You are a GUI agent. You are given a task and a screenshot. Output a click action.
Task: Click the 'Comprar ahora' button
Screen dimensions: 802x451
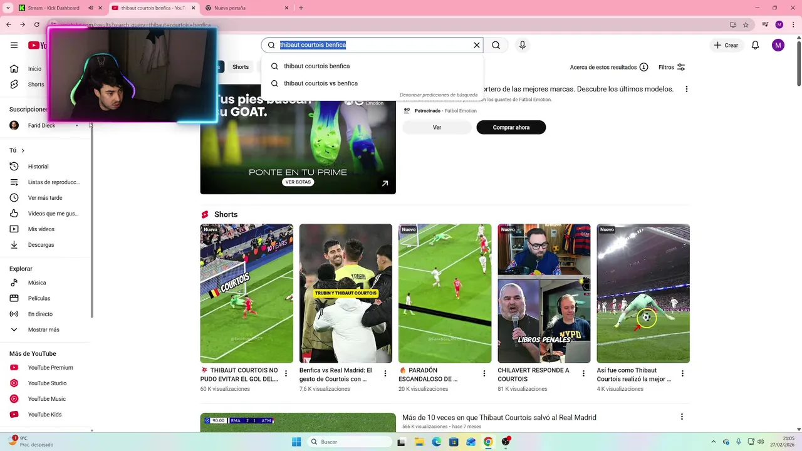coord(511,127)
